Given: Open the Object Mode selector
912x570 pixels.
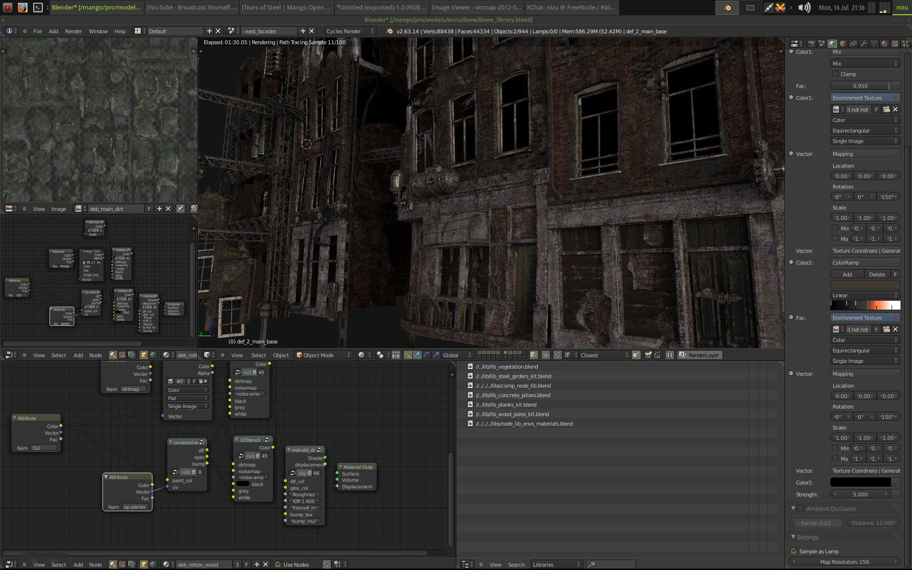Looking at the screenshot, I should [324, 355].
